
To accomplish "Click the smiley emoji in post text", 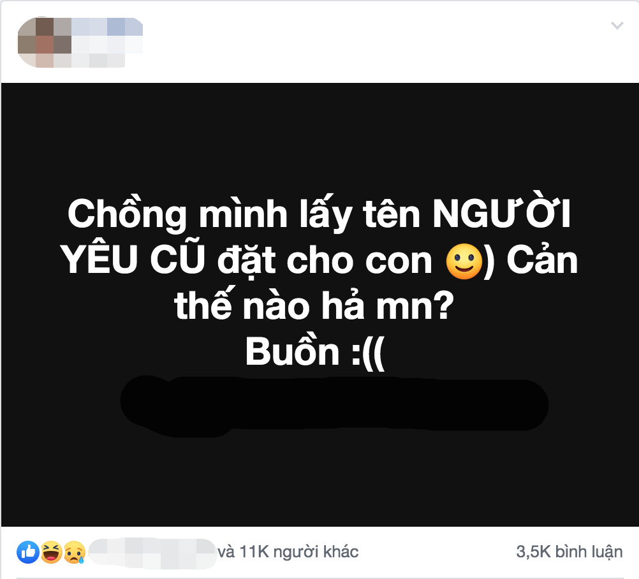I will pos(464,261).
